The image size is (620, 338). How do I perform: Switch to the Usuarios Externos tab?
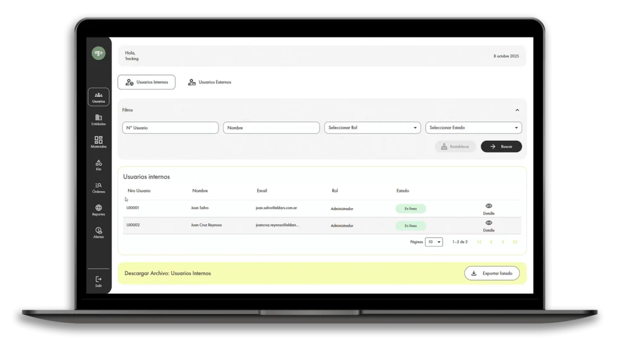click(x=209, y=82)
